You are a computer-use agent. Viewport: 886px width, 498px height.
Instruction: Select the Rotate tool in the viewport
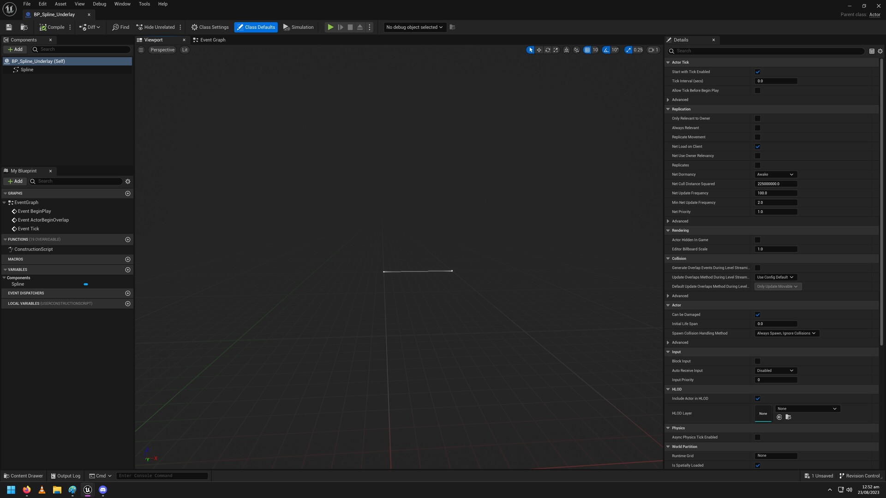(548, 50)
